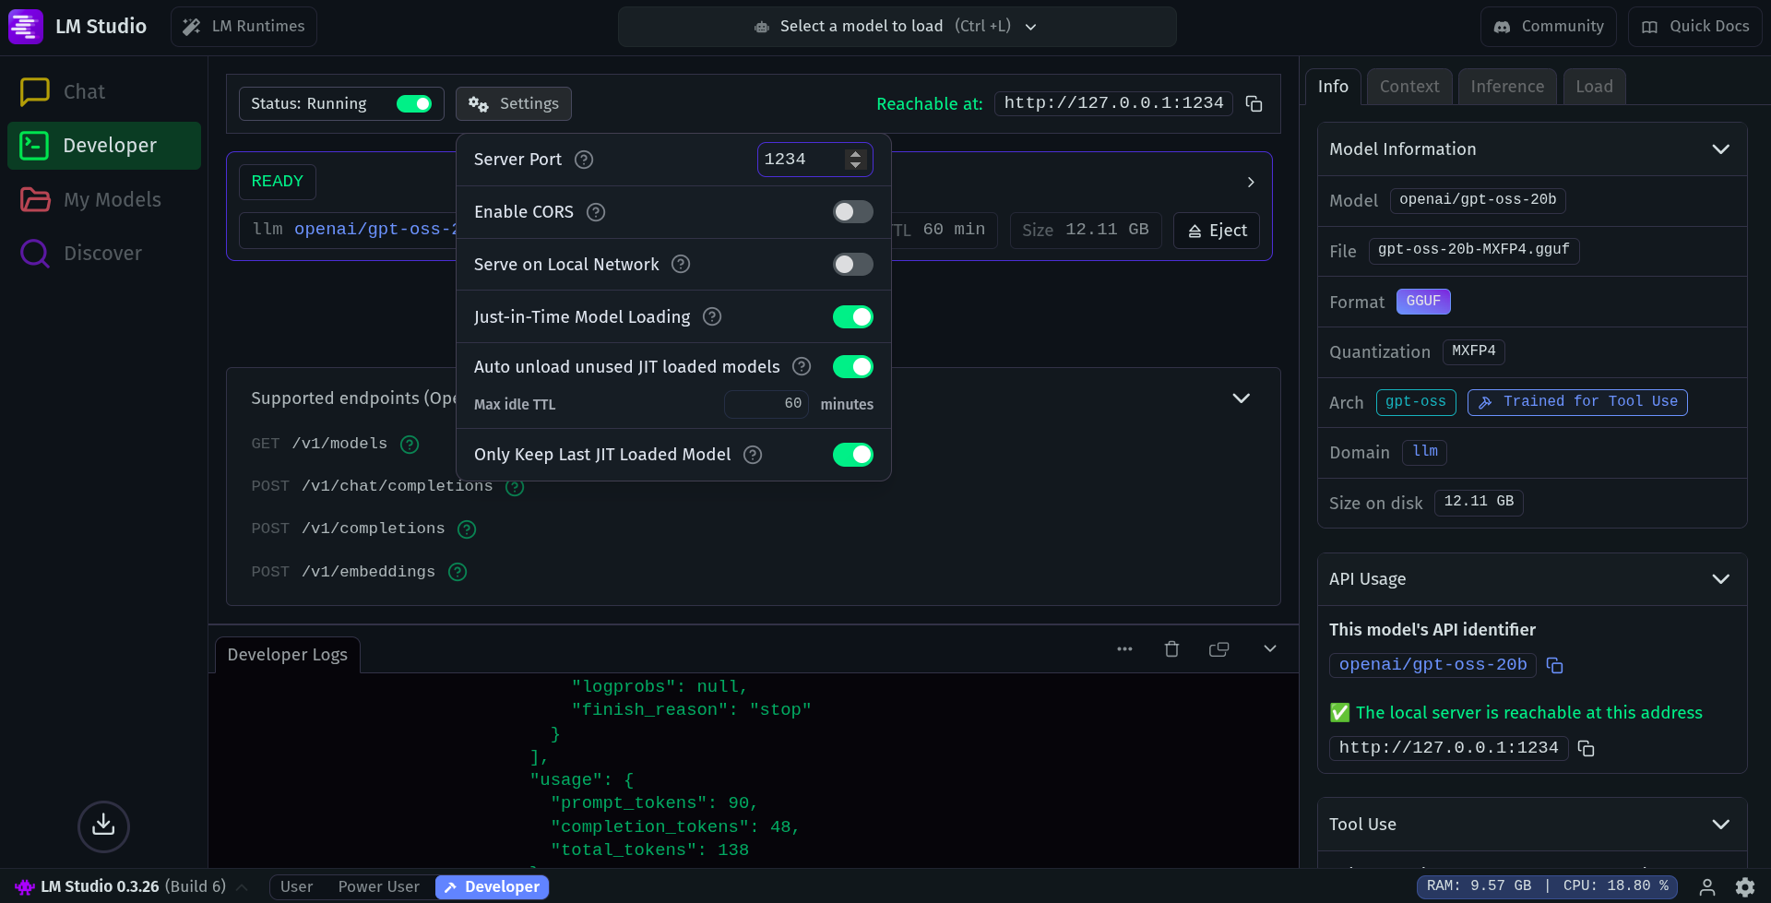Open Quick Docs
The width and height of the screenshot is (1771, 903).
[1694, 26]
